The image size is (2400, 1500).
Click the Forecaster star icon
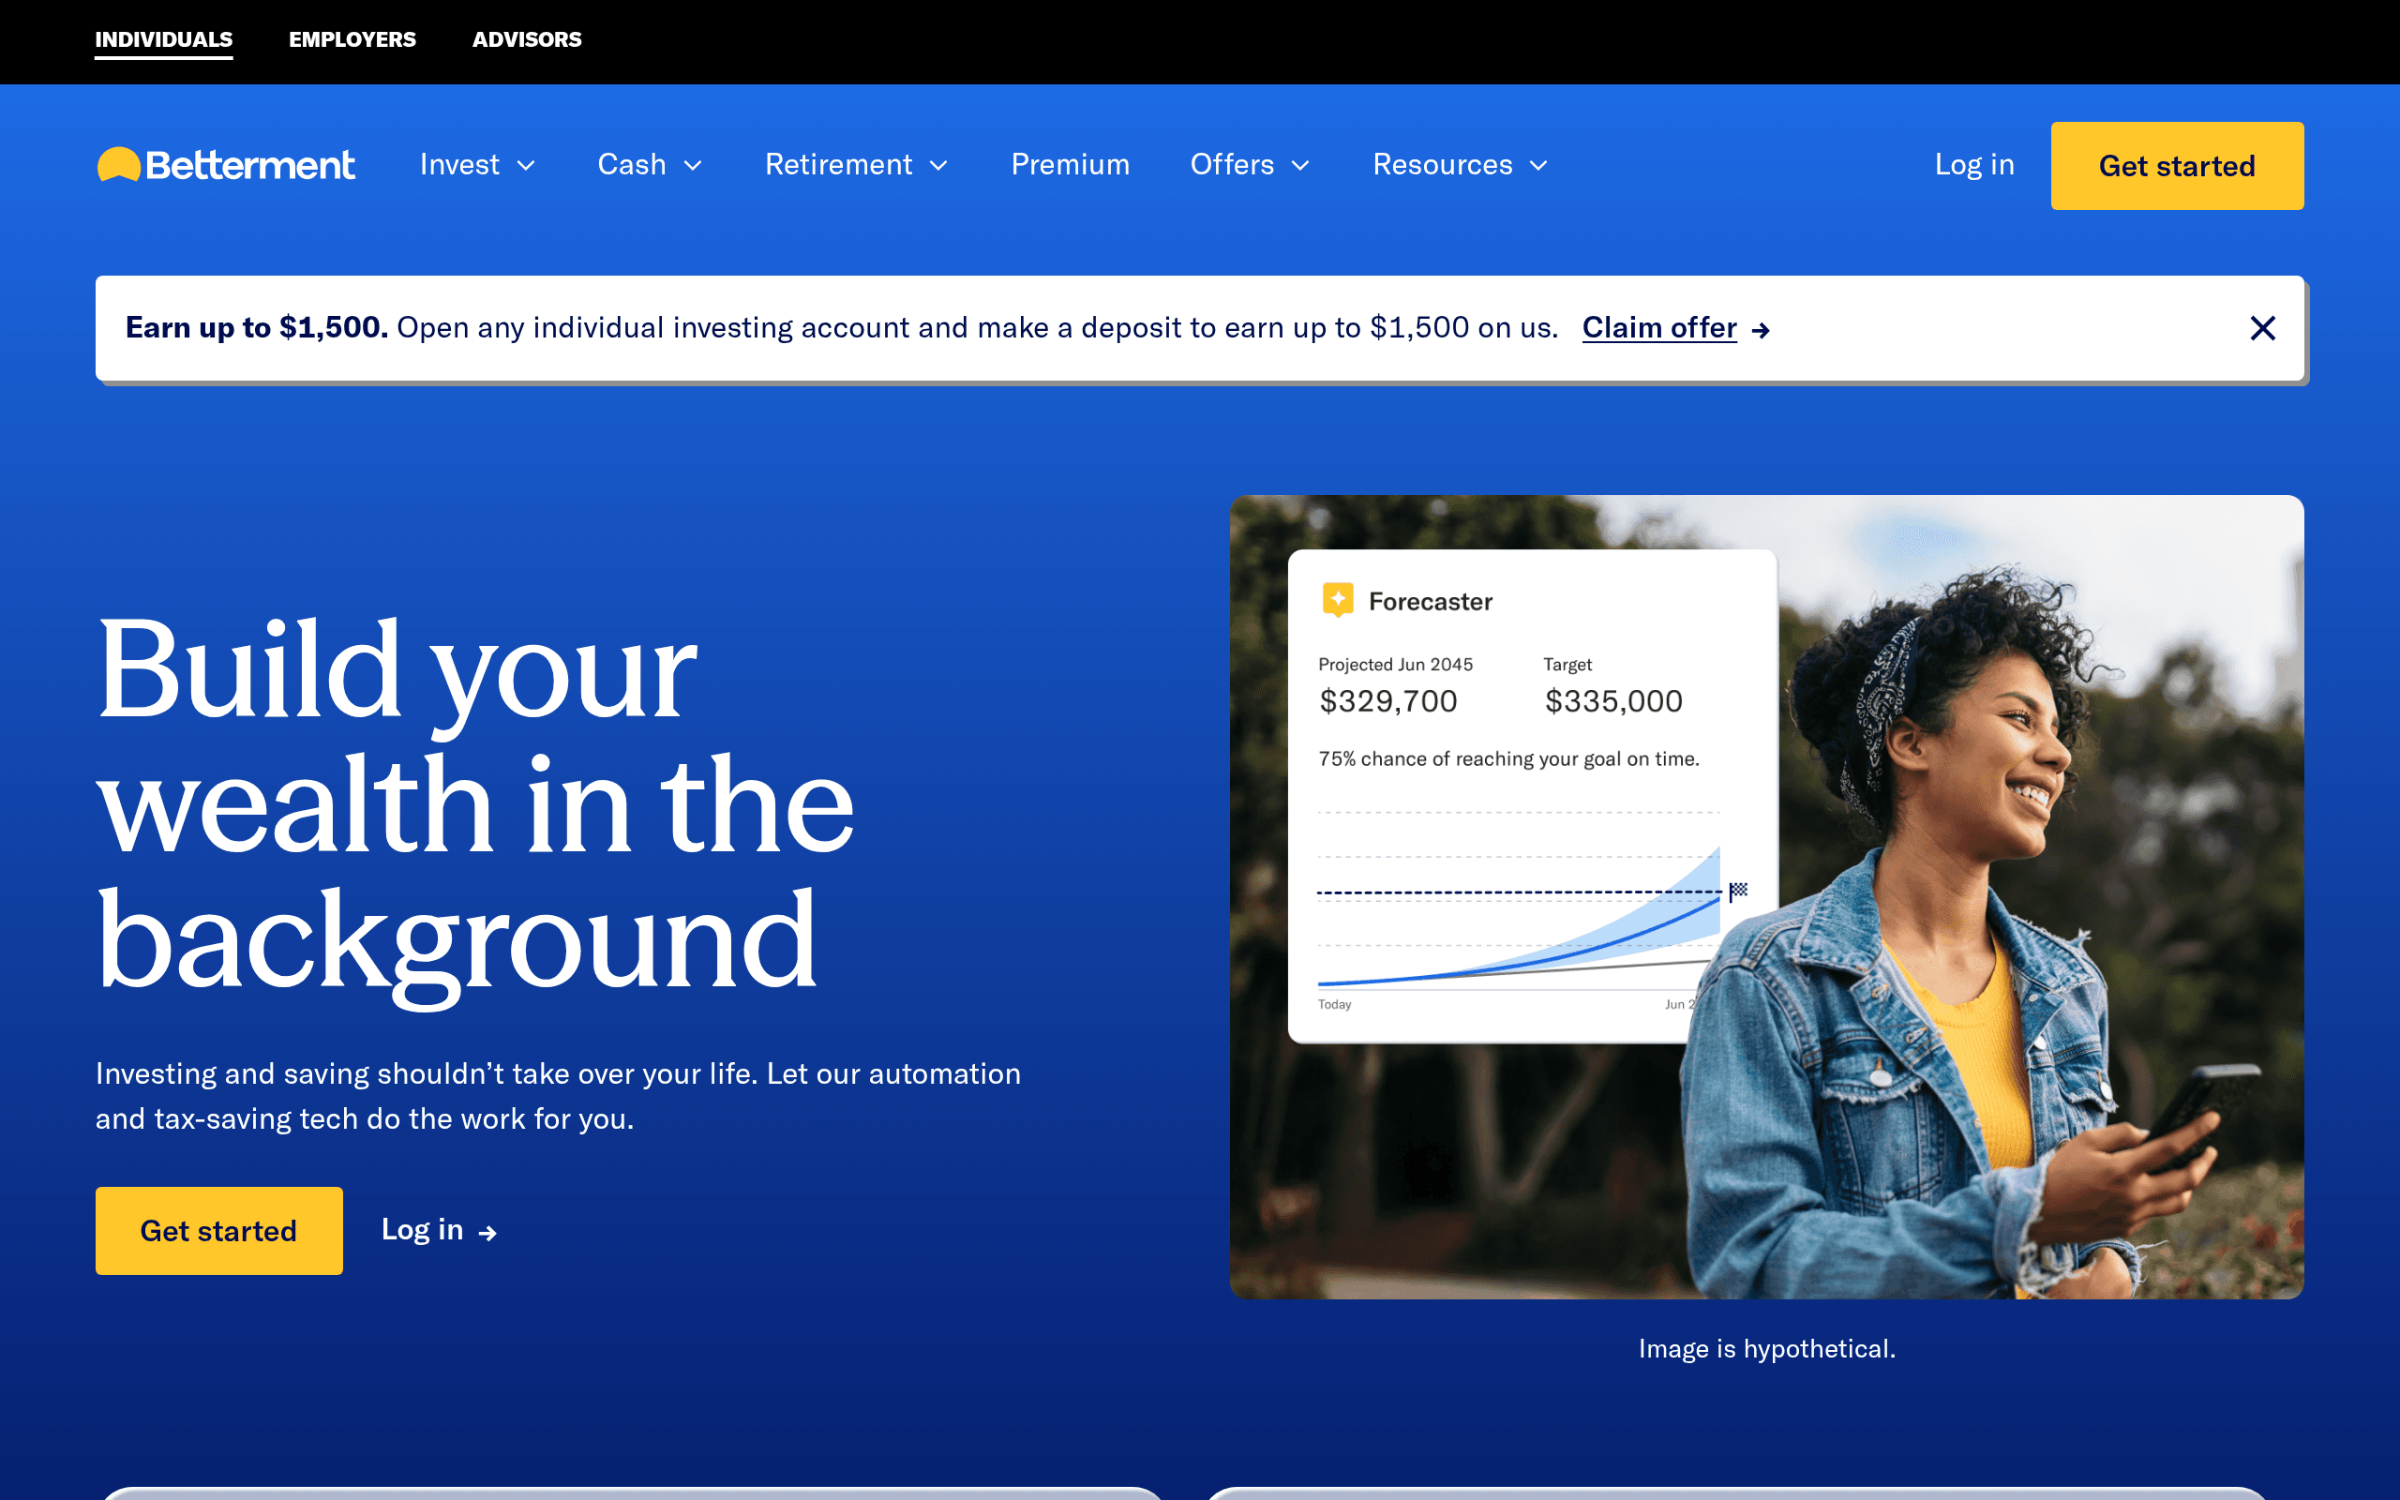1338,599
